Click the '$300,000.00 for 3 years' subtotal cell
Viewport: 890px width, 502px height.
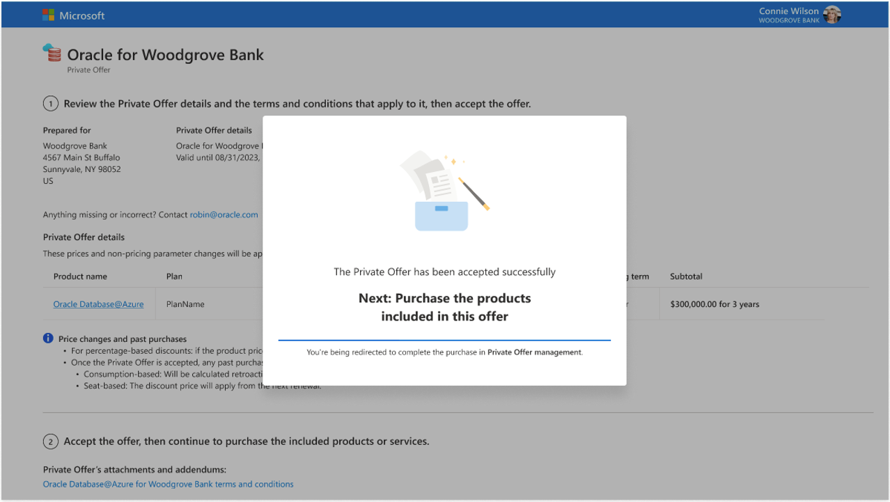pos(715,304)
